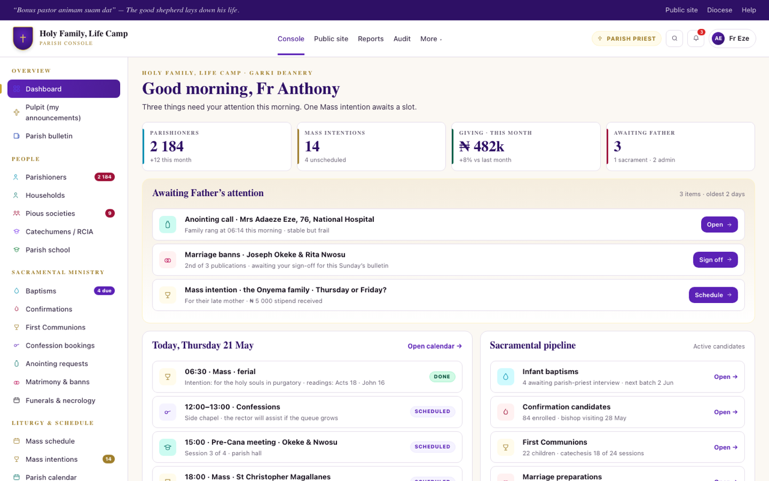Image resolution: width=769 pixels, height=481 pixels.
Task: Click Open on the Anointing call item
Action: click(719, 224)
